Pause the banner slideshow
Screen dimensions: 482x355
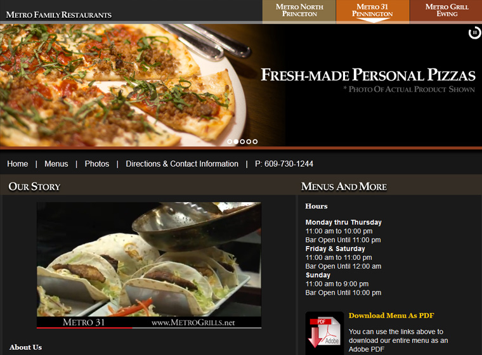coord(474,33)
